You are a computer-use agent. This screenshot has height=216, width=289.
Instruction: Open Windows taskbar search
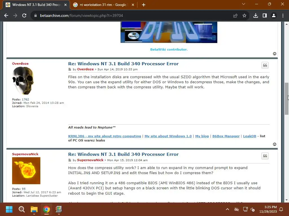(21, 209)
